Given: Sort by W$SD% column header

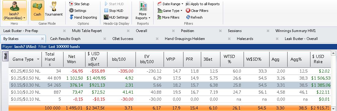Looking at the screenshot, I should coord(256,59).
